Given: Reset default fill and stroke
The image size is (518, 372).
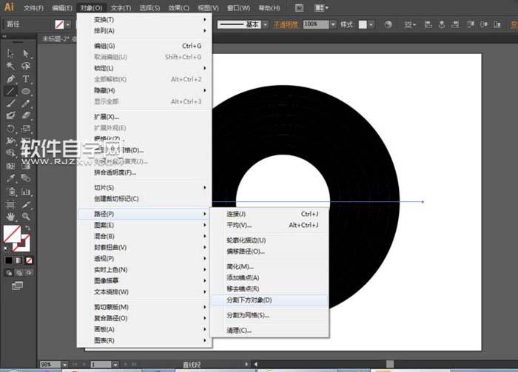Looking at the screenshot, I should click(x=6, y=249).
